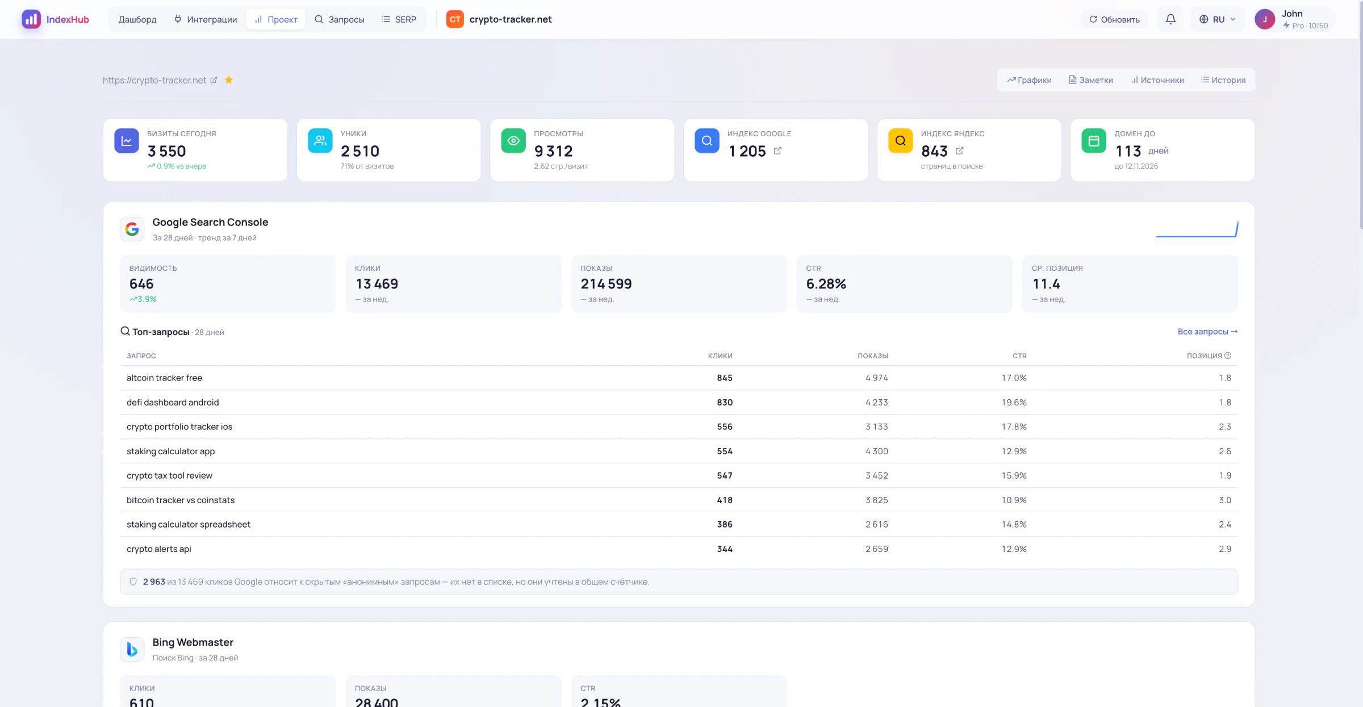Viewport: 1363px width, 707px height.
Task: Follow the Все запросы link
Action: point(1207,332)
